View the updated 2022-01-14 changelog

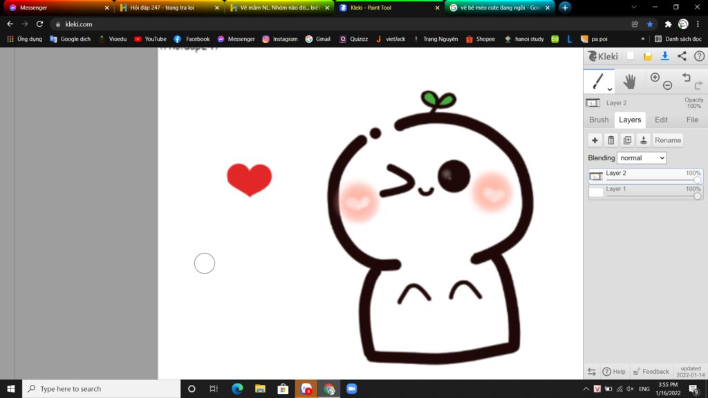click(x=691, y=371)
